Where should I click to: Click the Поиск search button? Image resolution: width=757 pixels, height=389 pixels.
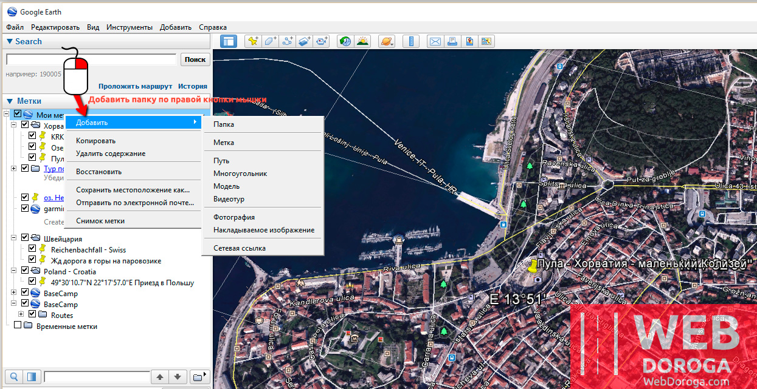pos(195,59)
